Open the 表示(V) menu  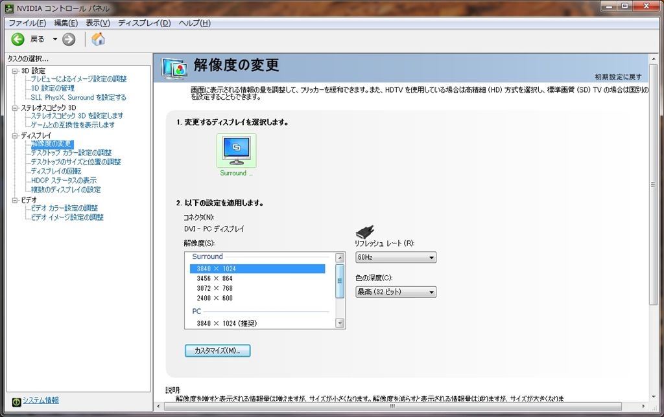[98, 23]
